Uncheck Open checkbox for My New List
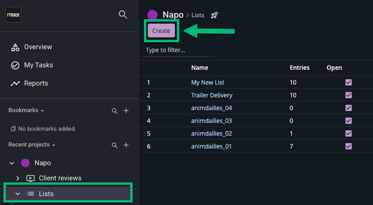This screenshot has height=205, width=373. point(349,82)
